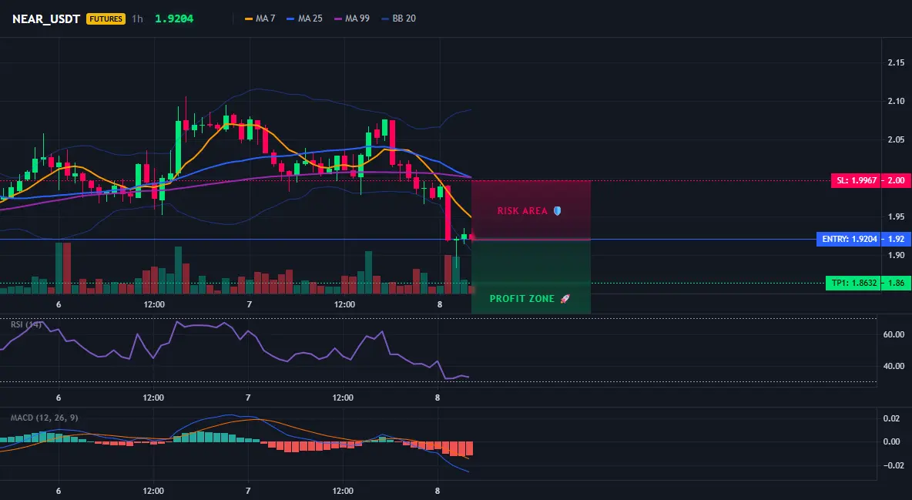Click the green 1.86 price axis tag

[x=897, y=284]
